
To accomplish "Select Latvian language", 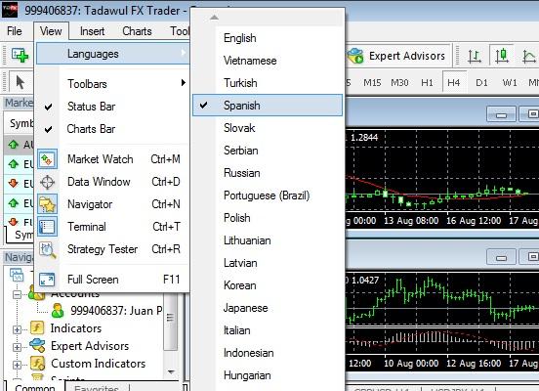I will click(268, 263).
